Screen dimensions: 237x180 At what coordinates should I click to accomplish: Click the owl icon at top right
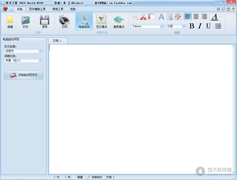click(228, 9)
